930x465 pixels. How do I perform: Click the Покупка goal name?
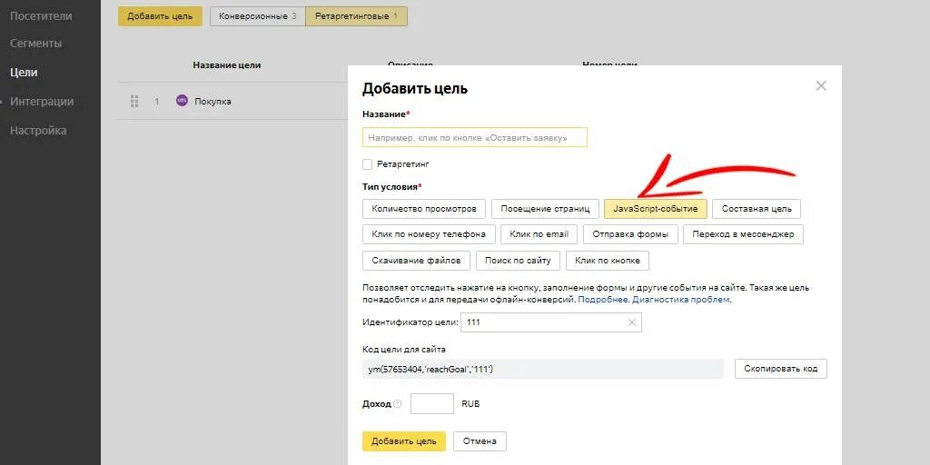pos(213,102)
